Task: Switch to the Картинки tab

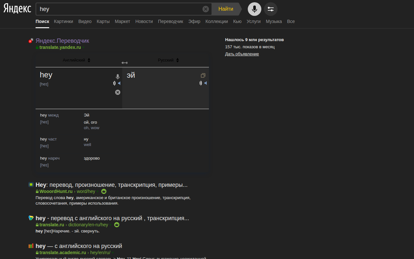Action: [x=63, y=21]
